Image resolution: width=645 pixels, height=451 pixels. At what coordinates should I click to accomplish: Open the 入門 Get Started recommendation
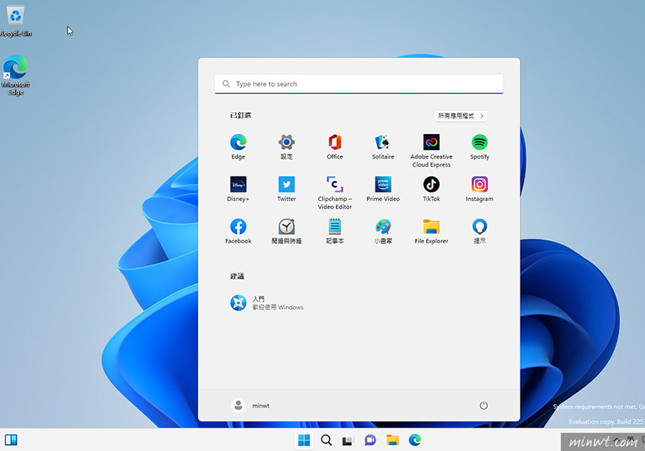click(266, 303)
